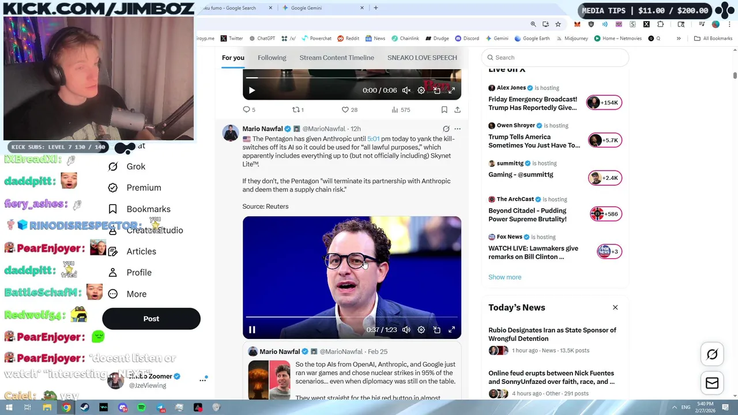Focus the X Search field
Viewport: 738px width, 415px height.
coord(555,58)
